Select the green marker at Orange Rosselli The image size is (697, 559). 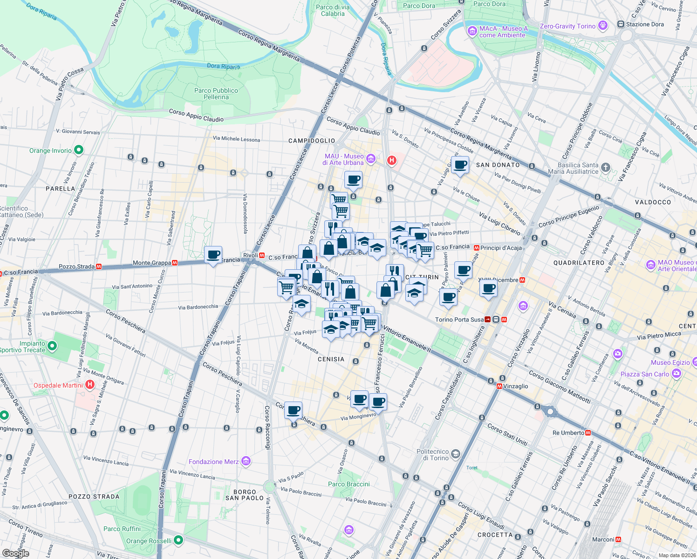click(178, 541)
